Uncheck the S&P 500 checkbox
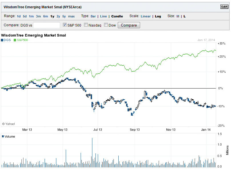Viewport: 231px width, 171px height. click(x=65, y=25)
